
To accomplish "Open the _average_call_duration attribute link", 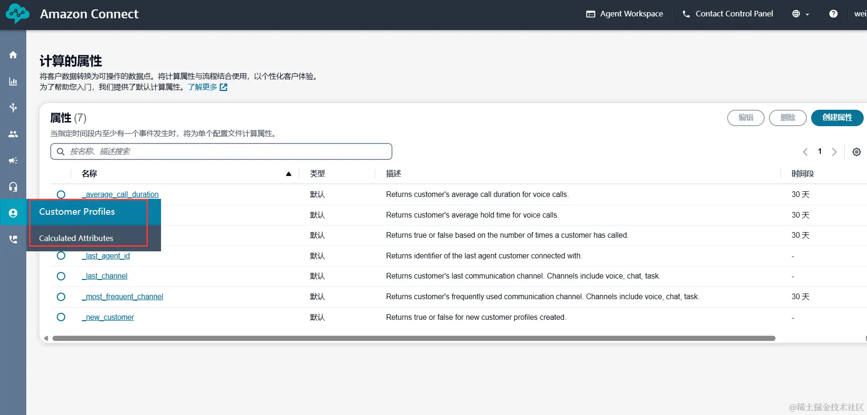I will pos(120,194).
